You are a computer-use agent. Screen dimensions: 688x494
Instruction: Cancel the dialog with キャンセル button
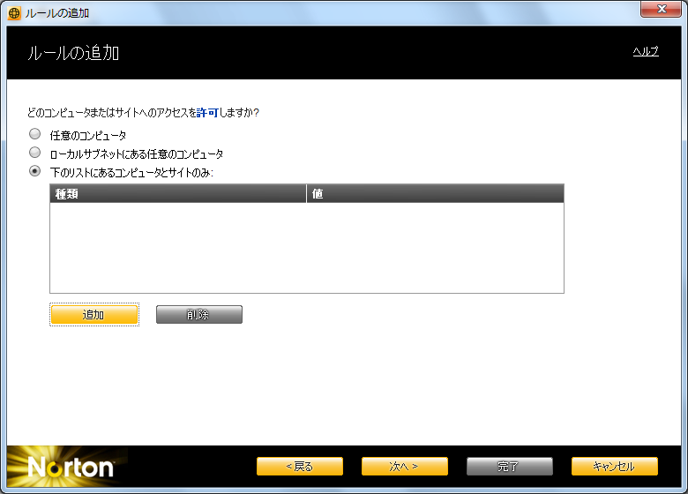614,467
